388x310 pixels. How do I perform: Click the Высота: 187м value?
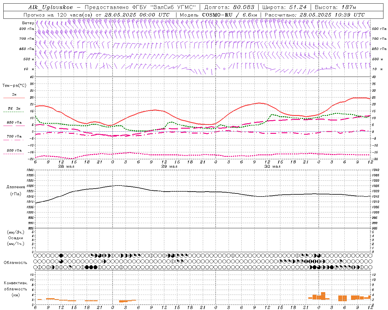(335, 7)
